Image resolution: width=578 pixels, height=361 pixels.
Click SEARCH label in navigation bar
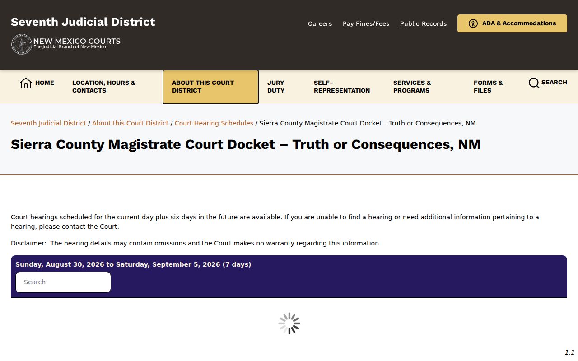pos(554,83)
